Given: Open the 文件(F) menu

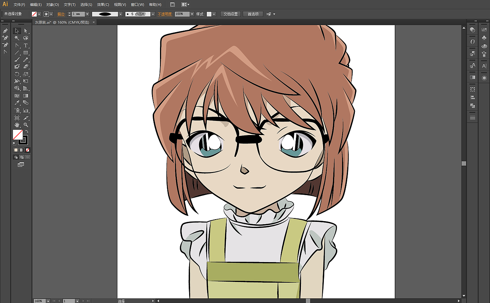Looking at the screenshot, I should (19, 5).
